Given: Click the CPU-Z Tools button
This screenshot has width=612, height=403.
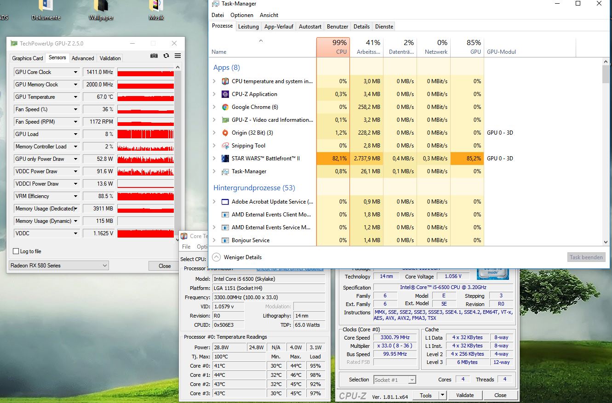Looking at the screenshot, I should [426, 395].
